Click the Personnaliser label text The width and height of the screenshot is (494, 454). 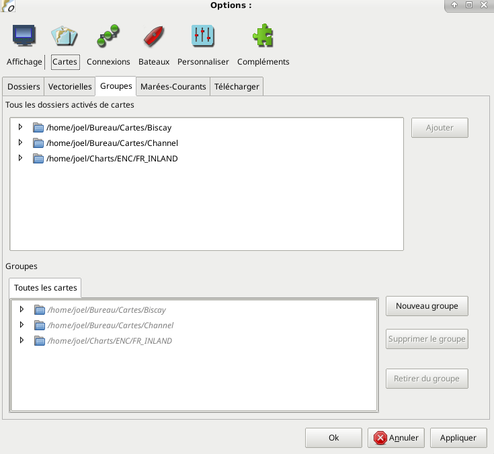coord(203,62)
